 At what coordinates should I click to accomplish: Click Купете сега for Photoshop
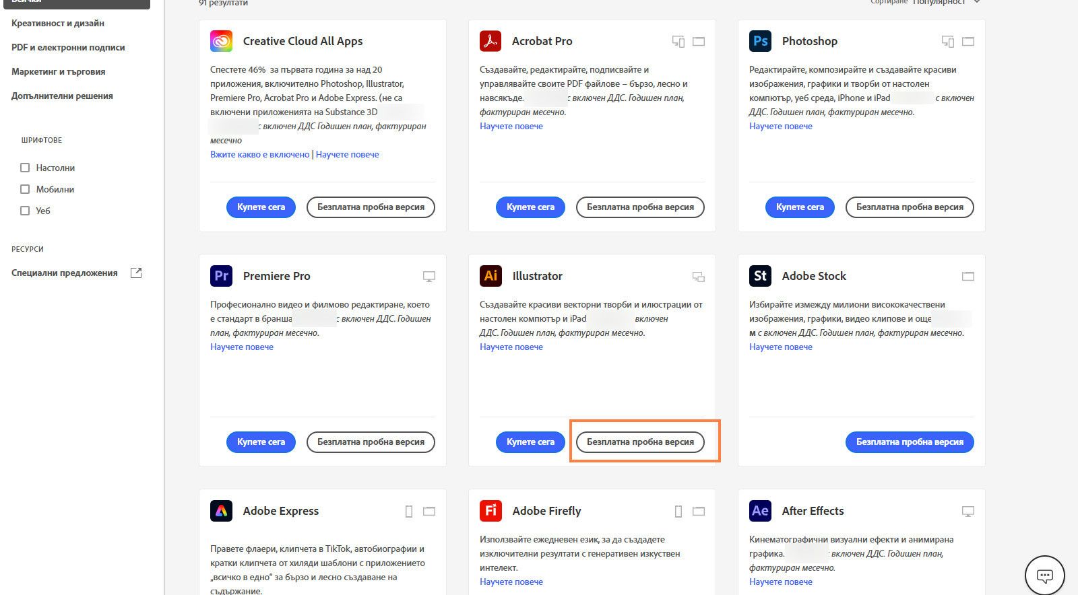coord(800,207)
